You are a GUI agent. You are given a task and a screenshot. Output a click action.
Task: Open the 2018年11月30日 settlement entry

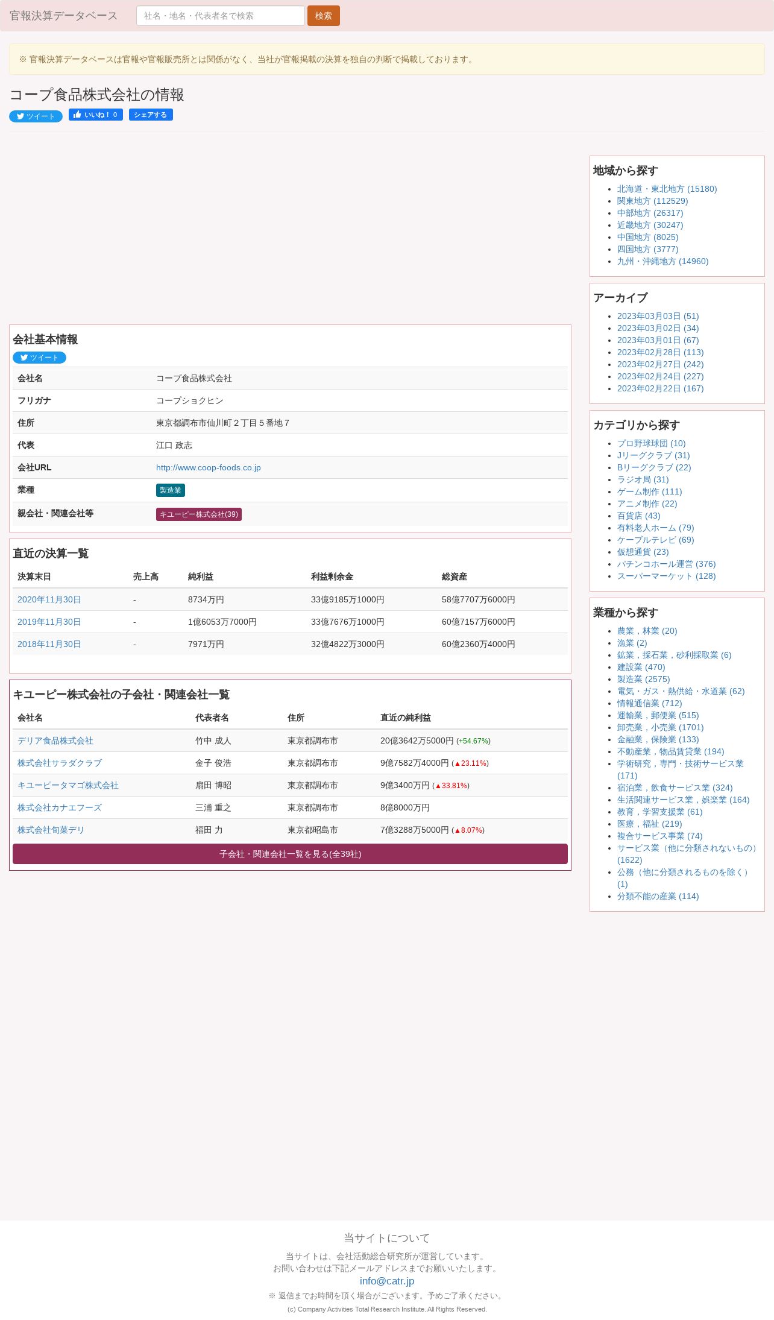[x=49, y=644]
